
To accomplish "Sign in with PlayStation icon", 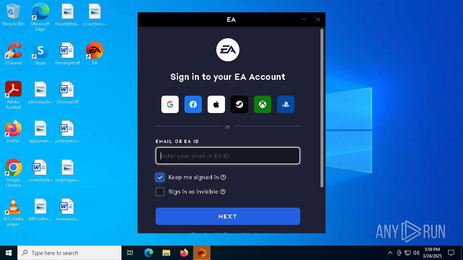I will [286, 104].
